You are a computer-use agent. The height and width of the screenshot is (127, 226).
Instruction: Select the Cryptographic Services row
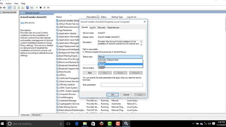[x=97, y=104]
